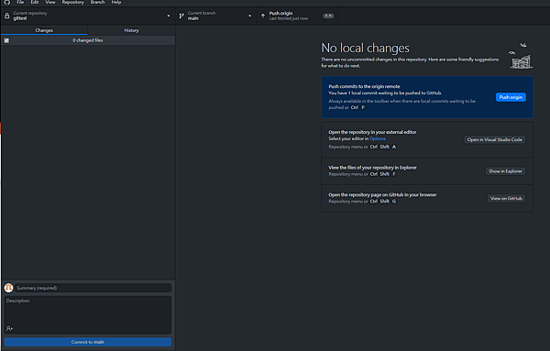Click the View on GitHub button
Viewport: 550px width, 351px height.
506,199
